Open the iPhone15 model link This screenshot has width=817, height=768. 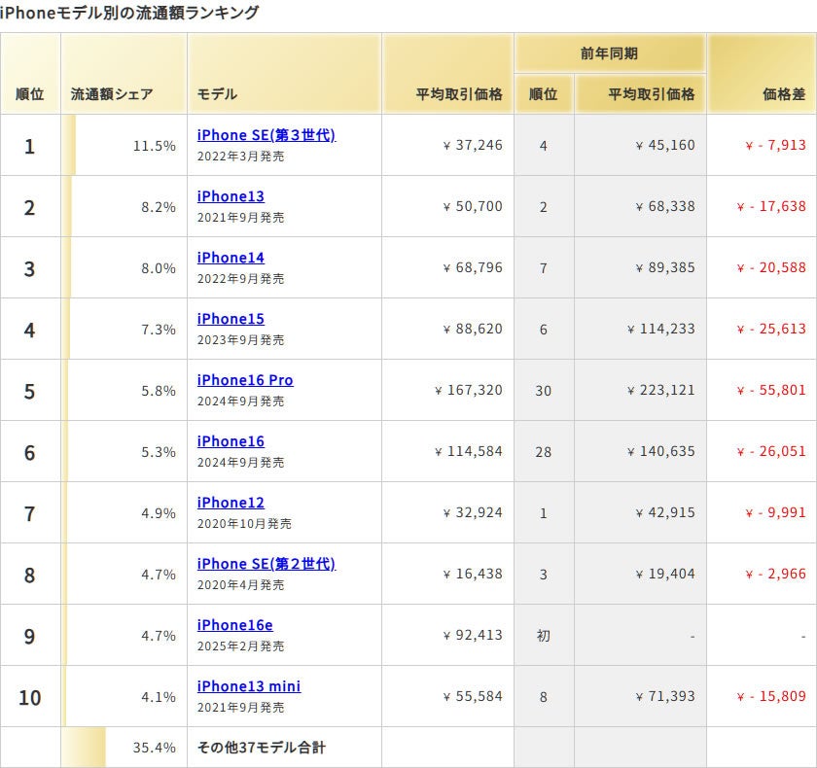[231, 319]
